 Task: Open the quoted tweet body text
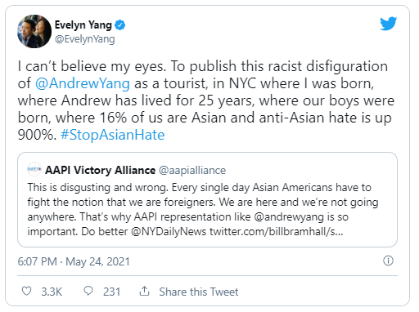pos(203,209)
